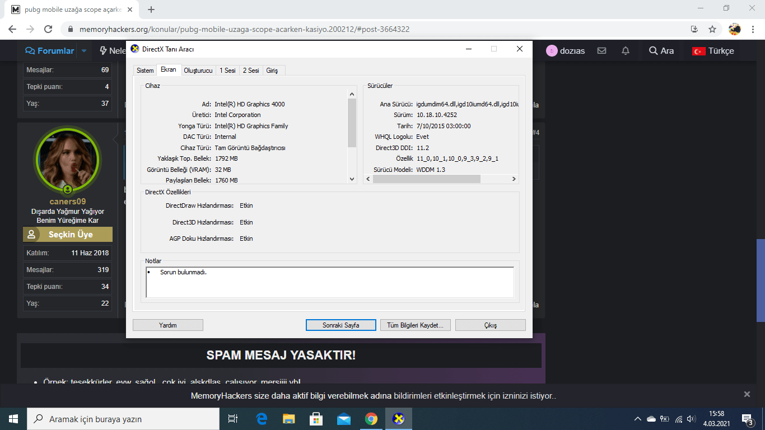Click Sonraki Sayfa button

click(x=341, y=325)
